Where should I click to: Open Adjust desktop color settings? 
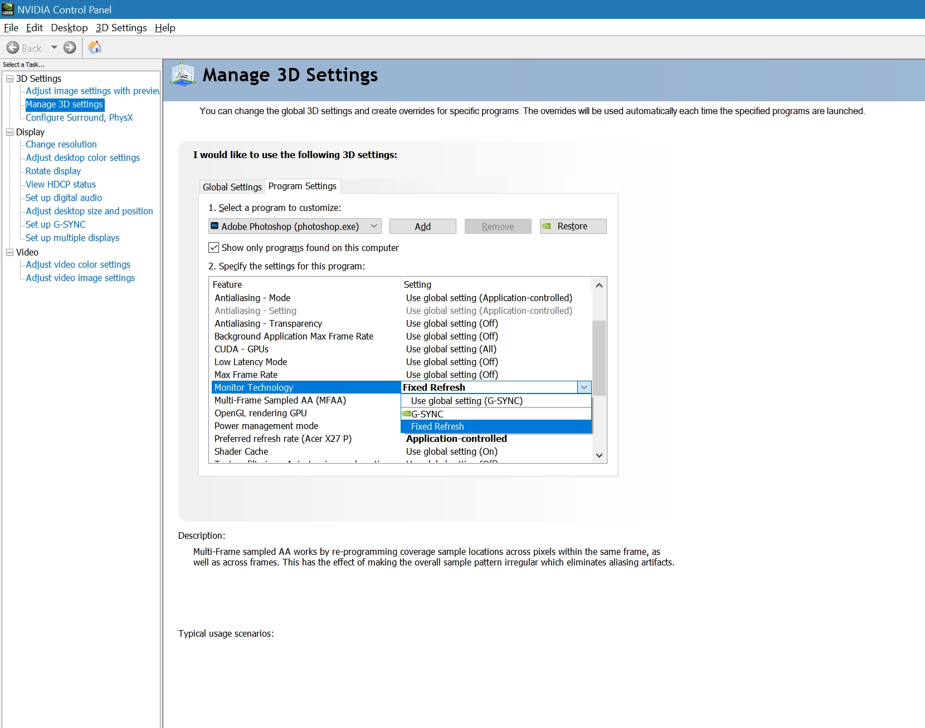pos(82,158)
